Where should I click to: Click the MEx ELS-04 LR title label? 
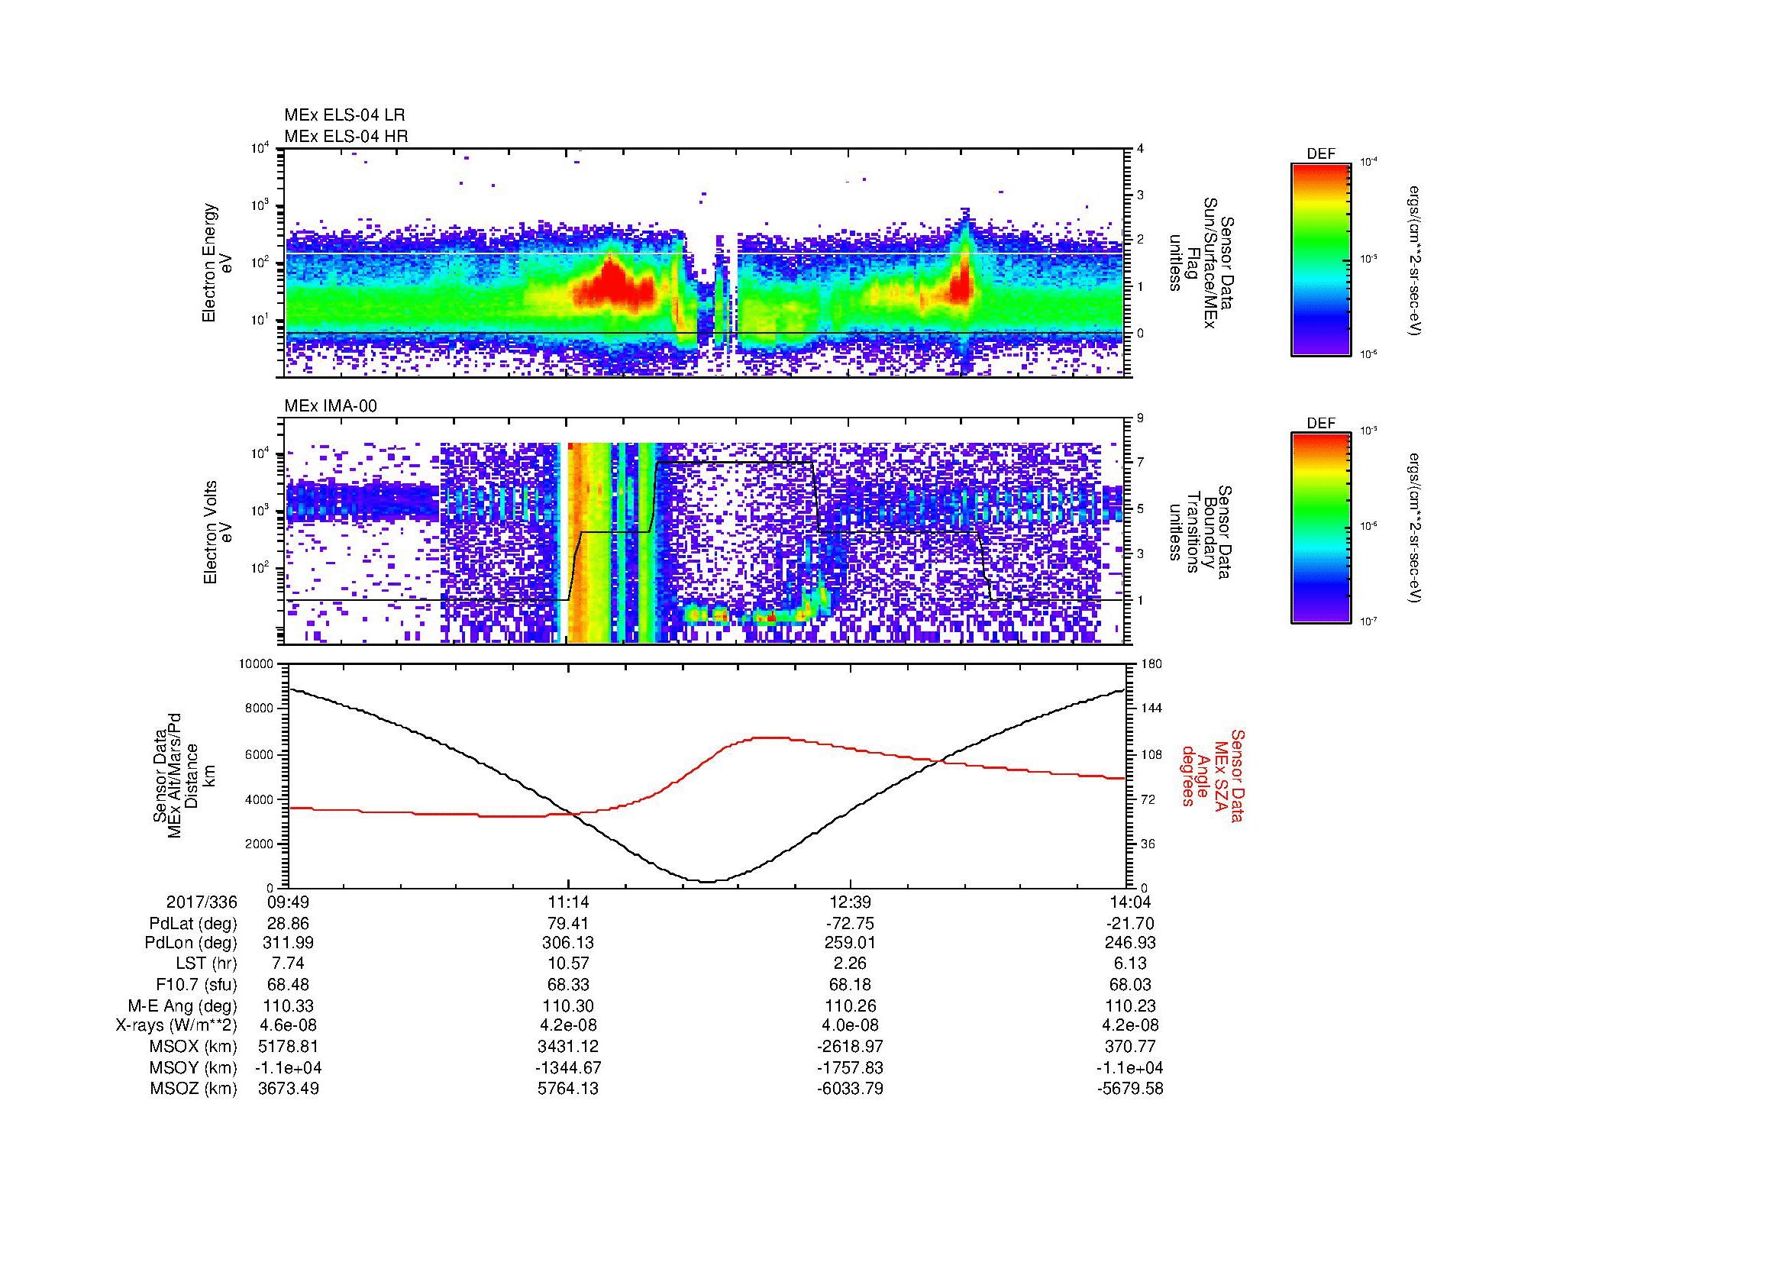tap(344, 115)
